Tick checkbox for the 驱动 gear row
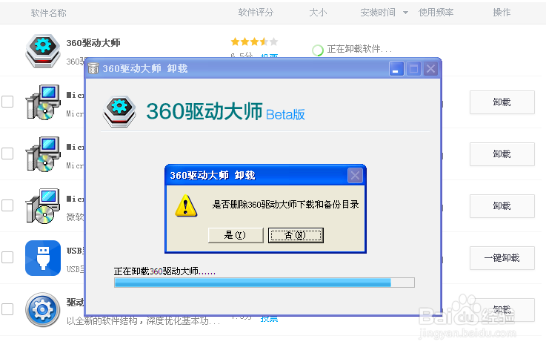The width and height of the screenshot is (546, 353). (7, 309)
